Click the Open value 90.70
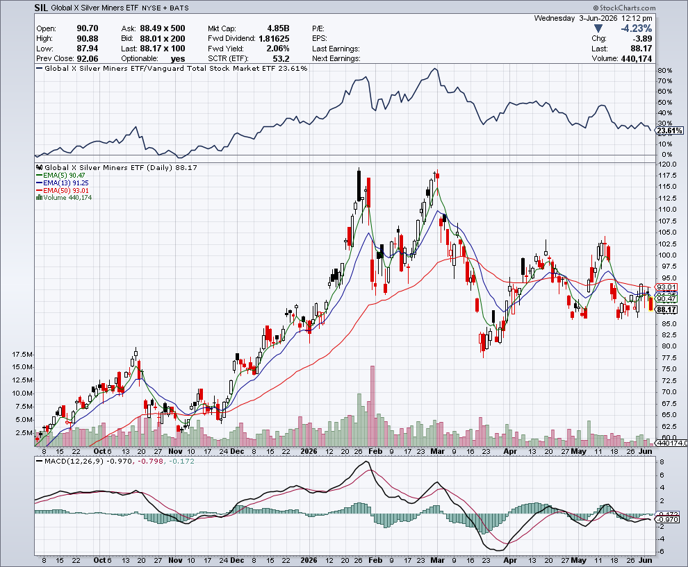Viewport: 688px width, 567px height. pyautogui.click(x=88, y=28)
